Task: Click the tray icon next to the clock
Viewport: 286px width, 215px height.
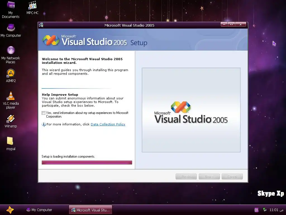Action: click(x=264, y=210)
